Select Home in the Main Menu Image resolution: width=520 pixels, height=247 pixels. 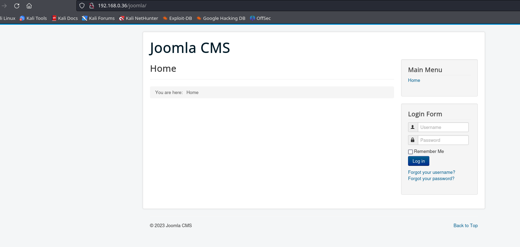[x=414, y=80]
